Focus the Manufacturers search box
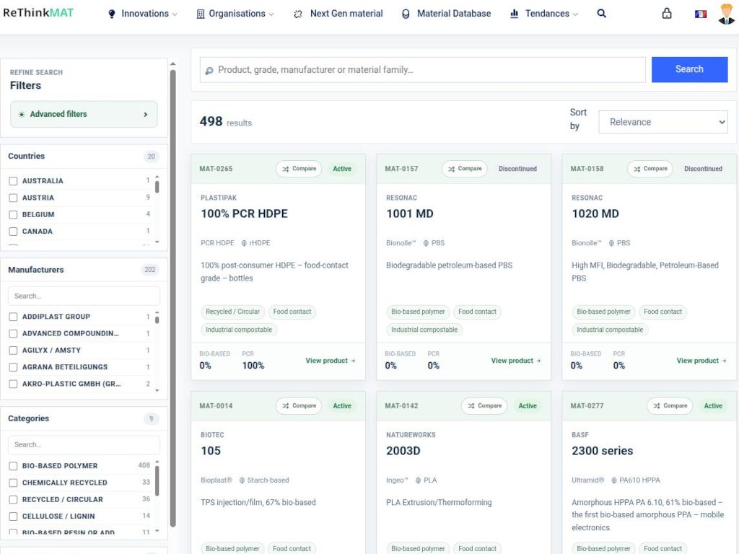This screenshot has width=739, height=554. tap(84, 296)
